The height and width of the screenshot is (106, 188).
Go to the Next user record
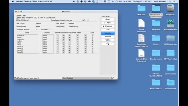click(x=108, y=23)
